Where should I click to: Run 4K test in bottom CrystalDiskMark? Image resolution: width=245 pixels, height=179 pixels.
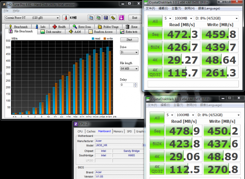157,156
